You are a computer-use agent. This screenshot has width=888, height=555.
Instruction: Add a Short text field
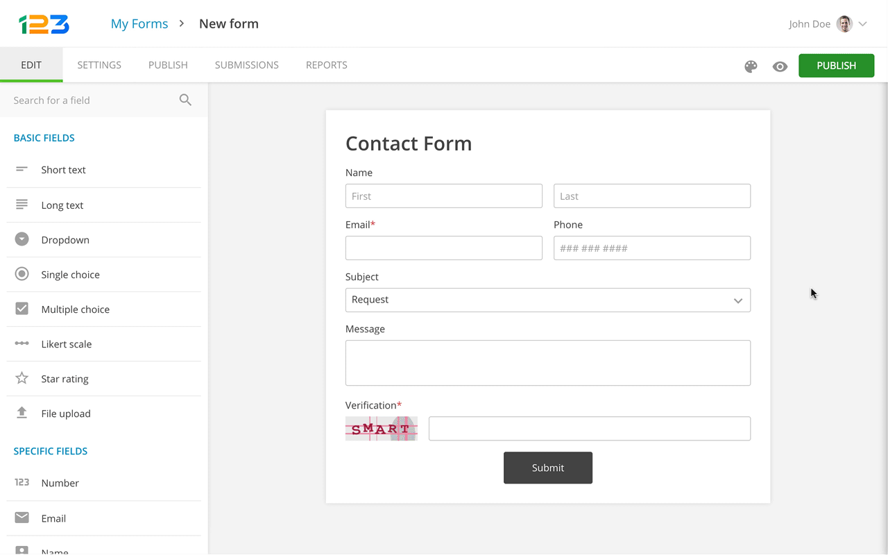[104, 170]
